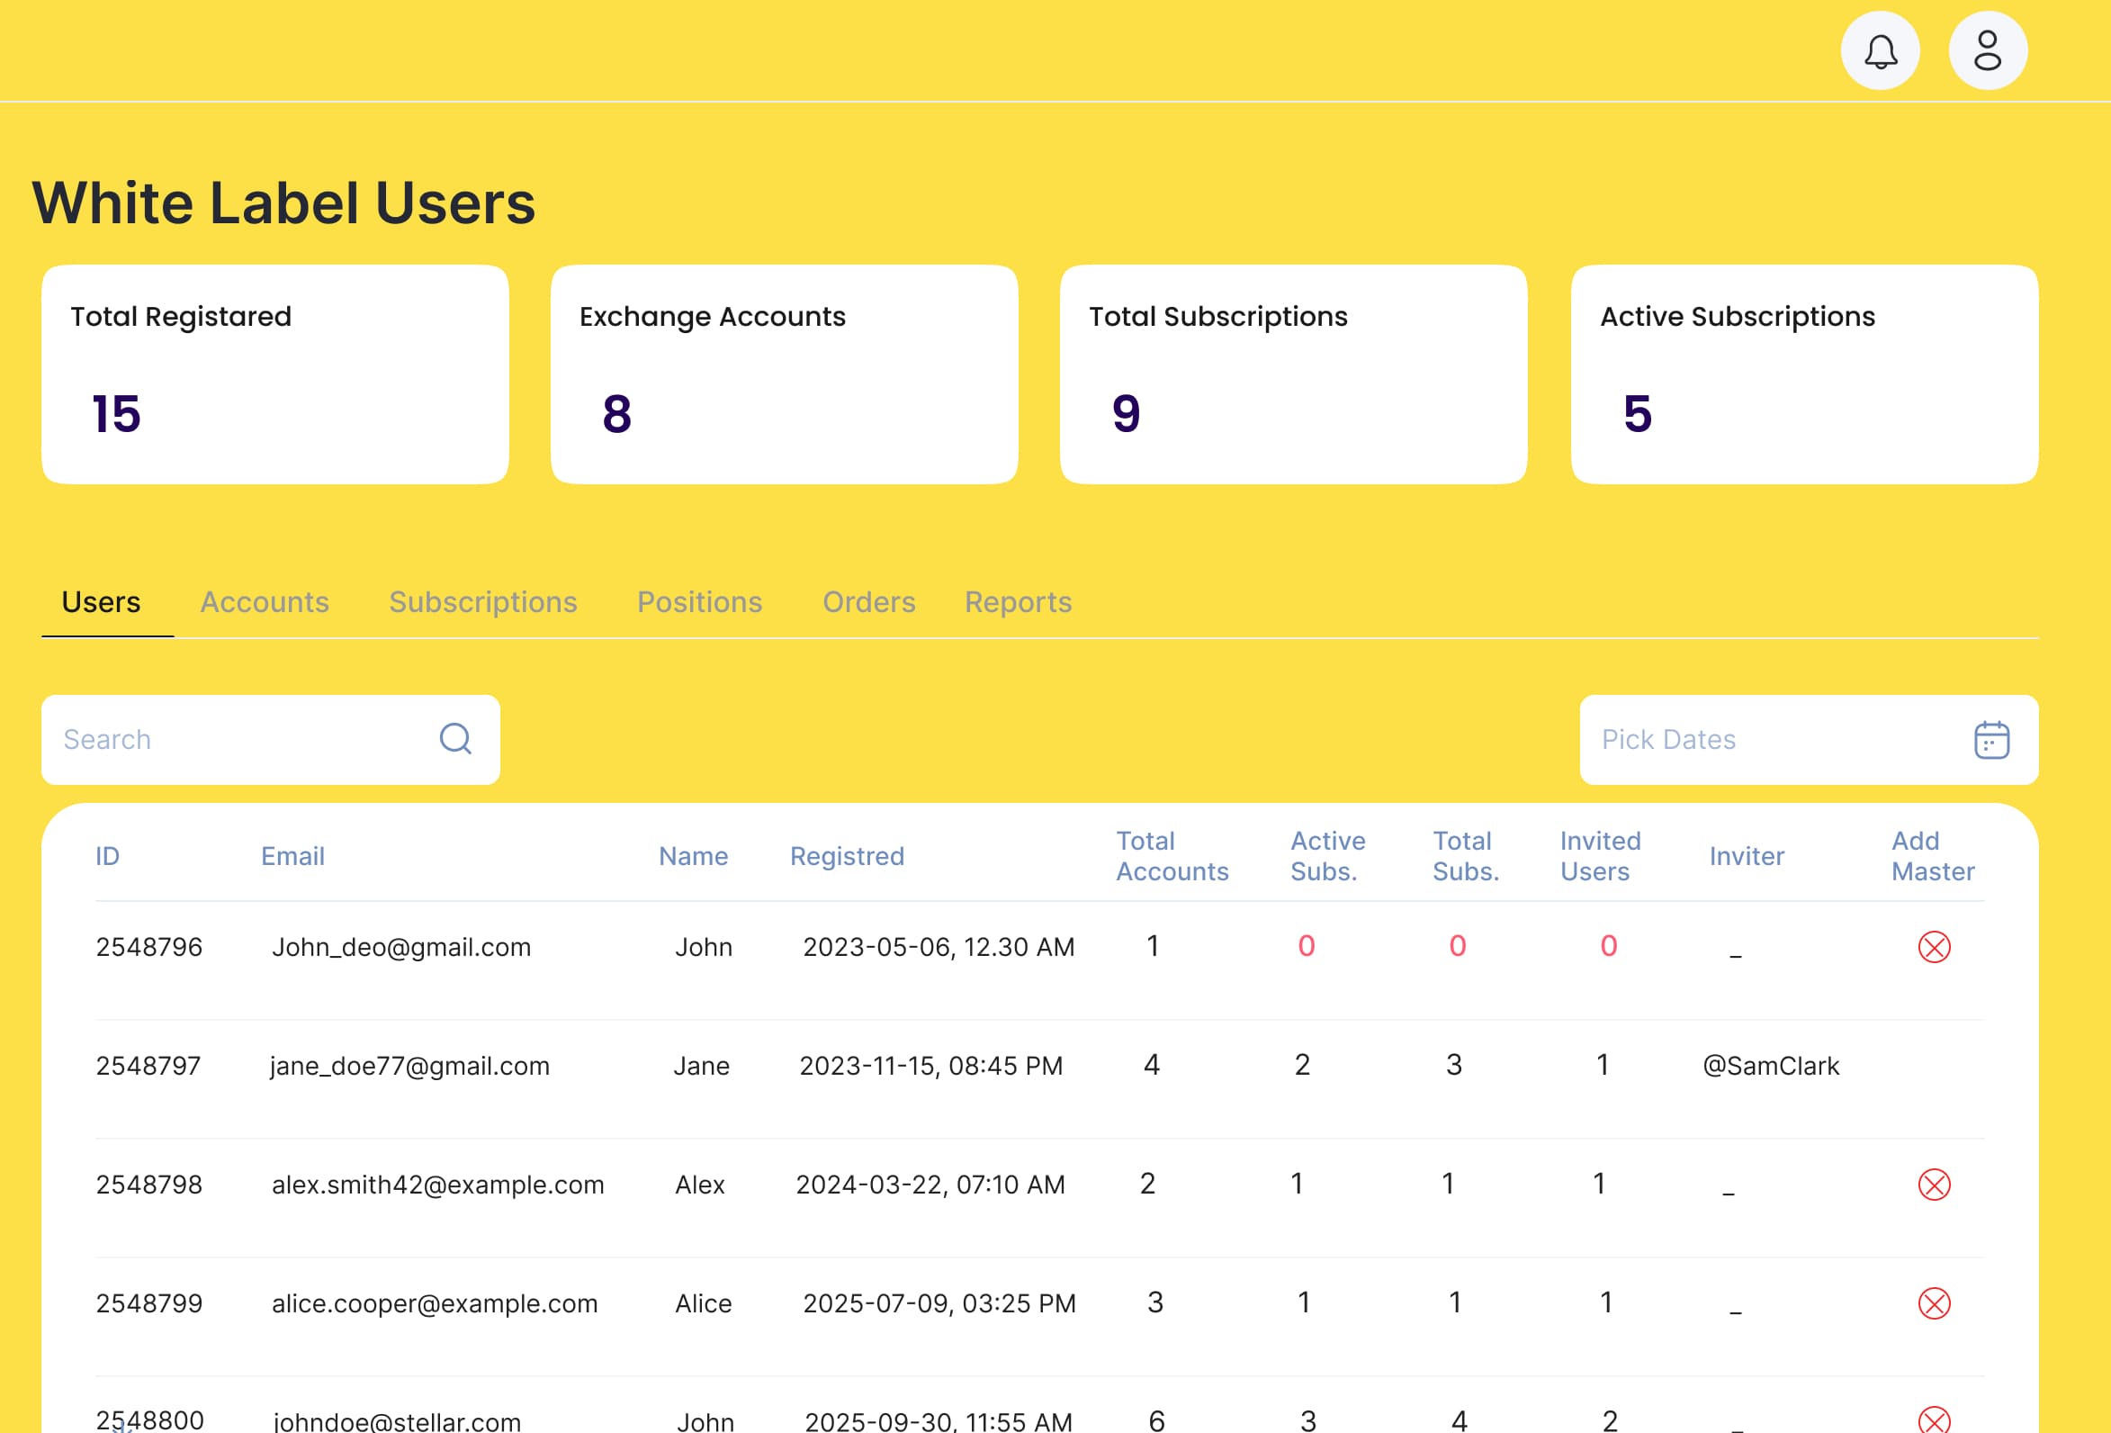This screenshot has width=2111, height=1433.
Task: Select the Total Registared card
Action: coord(275,374)
